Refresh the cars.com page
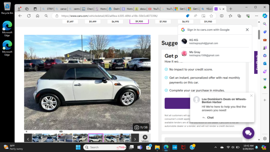This screenshot has width=270, height=152. (x=29, y=16)
